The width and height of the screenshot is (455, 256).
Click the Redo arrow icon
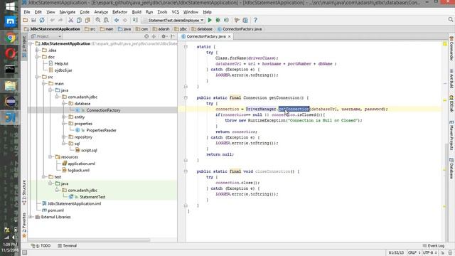(60, 20)
